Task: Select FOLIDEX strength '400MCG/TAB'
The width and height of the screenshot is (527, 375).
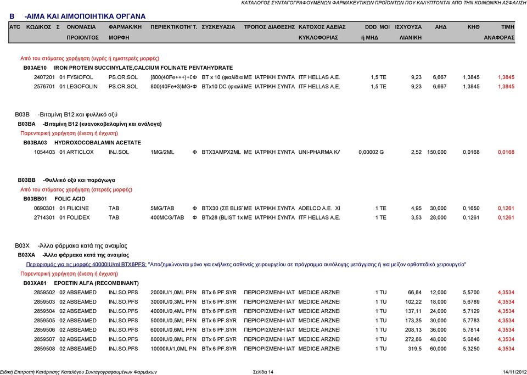Action: [x=167, y=218]
